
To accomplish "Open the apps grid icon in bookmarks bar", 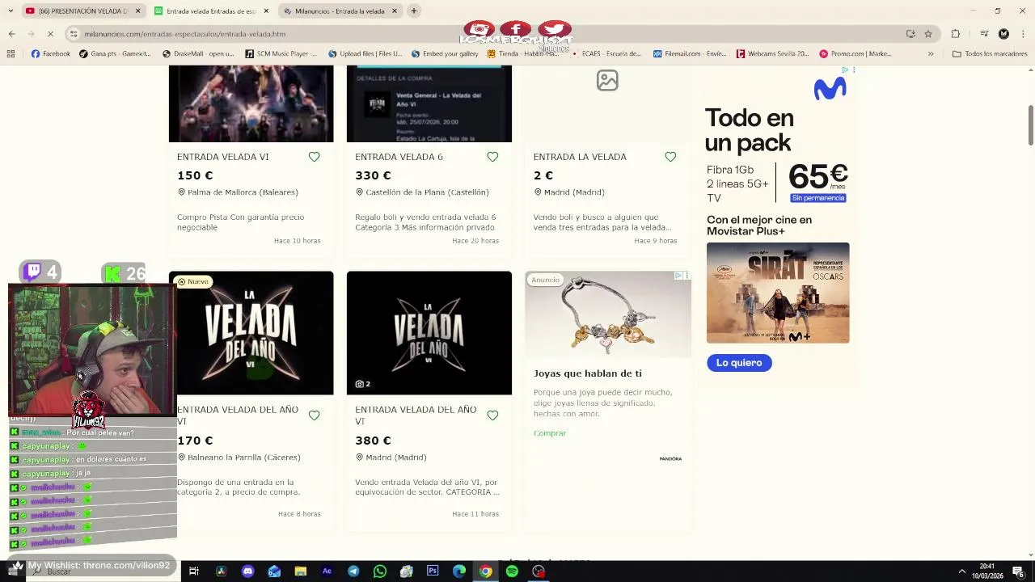I will [x=11, y=54].
